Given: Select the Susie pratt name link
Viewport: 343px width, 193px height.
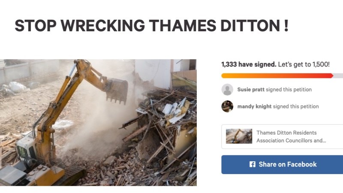Looking at the screenshot, I should click(x=251, y=90).
